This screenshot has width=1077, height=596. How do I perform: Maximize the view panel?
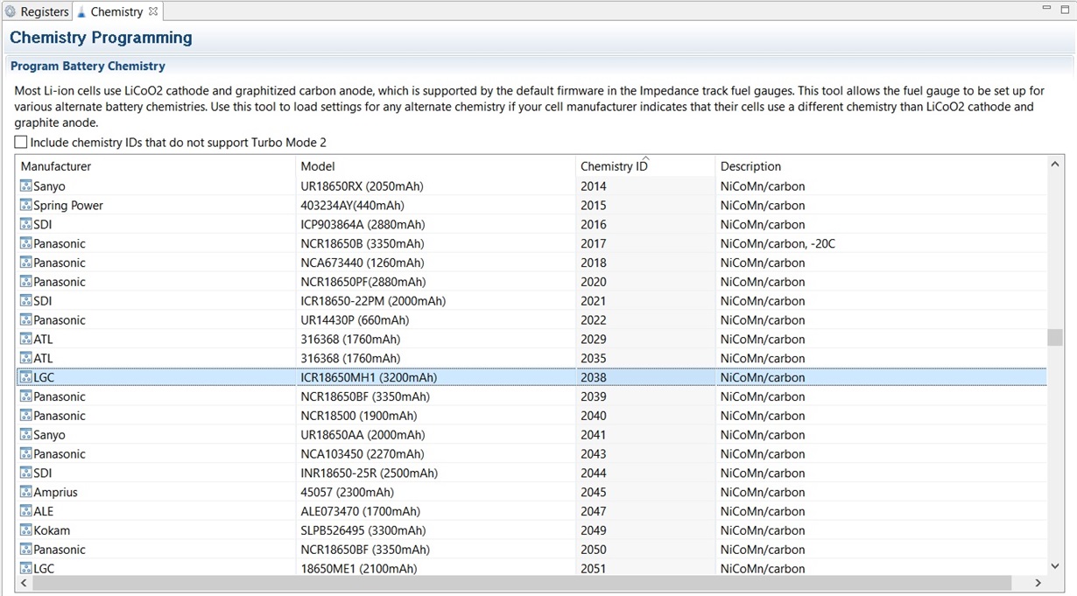[1066, 9]
